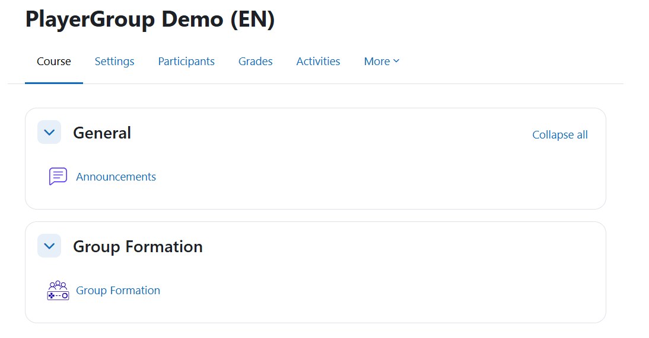Open the Announcements forum link

[116, 177]
